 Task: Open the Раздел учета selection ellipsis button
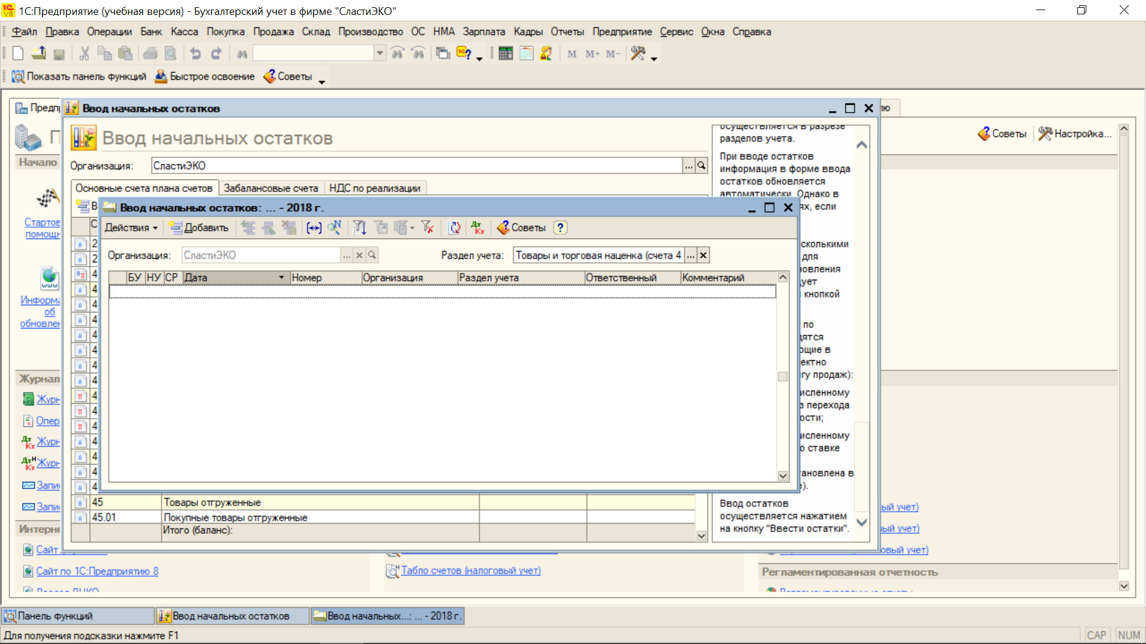pyautogui.click(x=690, y=255)
